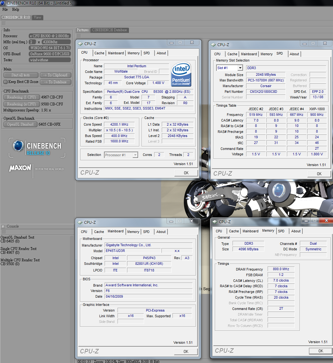Click the grip handle below CINEBENCH R10 tab

4,23
